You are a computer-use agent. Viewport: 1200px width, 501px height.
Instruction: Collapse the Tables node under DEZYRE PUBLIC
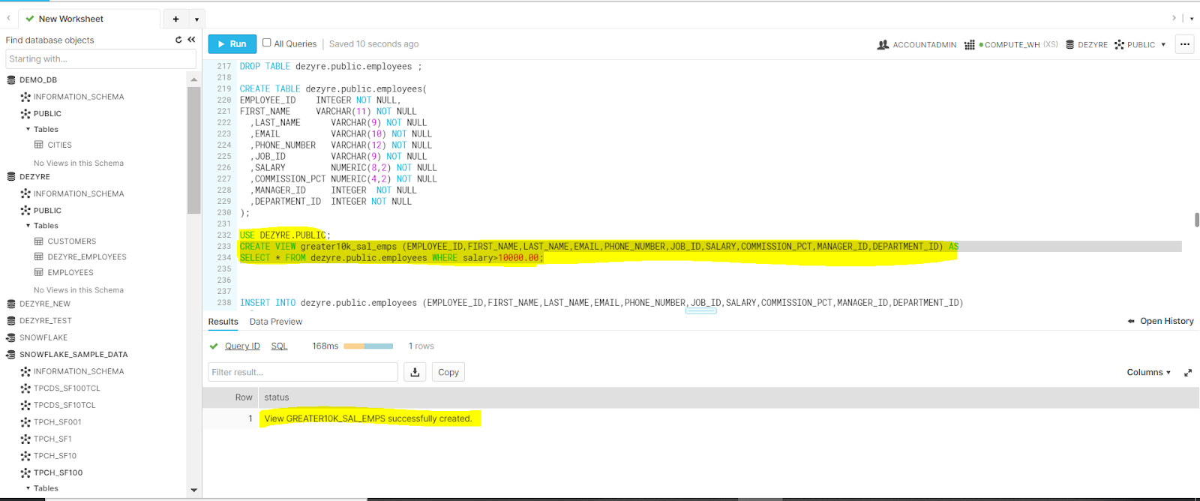coord(28,226)
